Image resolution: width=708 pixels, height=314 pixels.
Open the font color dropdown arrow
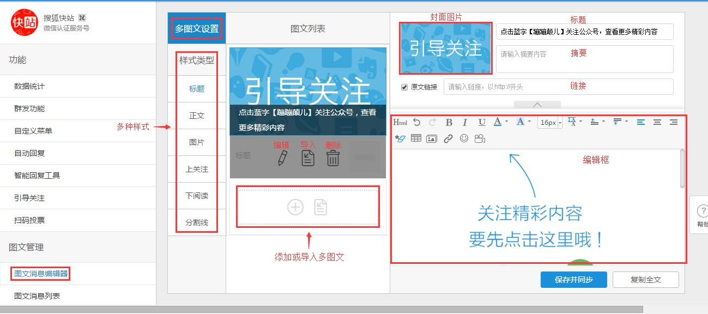[x=507, y=122]
